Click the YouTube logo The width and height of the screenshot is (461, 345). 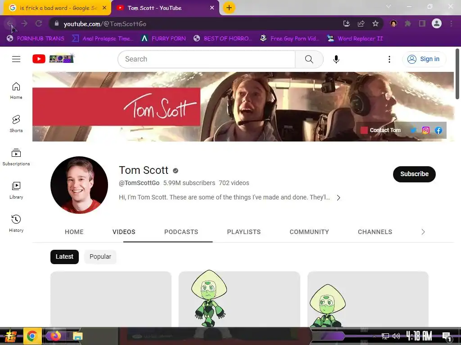point(53,59)
